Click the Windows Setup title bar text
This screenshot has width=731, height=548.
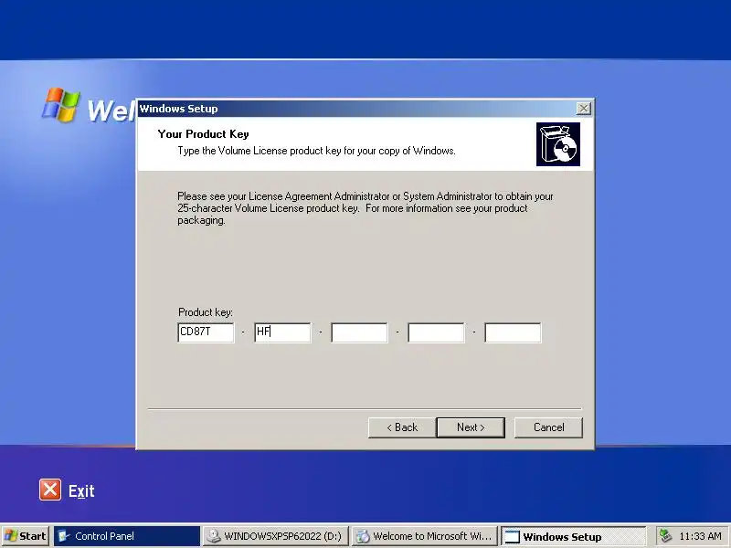(178, 109)
